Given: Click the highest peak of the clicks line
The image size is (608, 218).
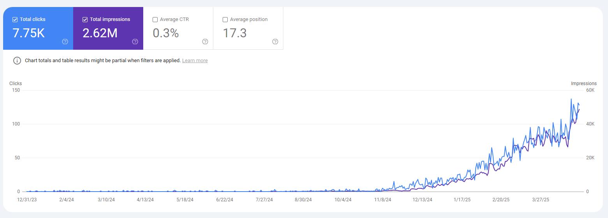Looking at the screenshot, I should (x=571, y=99).
